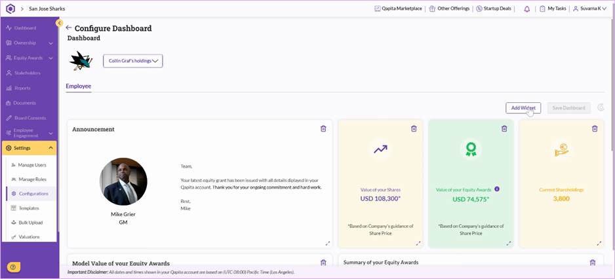
Task: Open Startup Deals link
Action: pyautogui.click(x=494, y=9)
